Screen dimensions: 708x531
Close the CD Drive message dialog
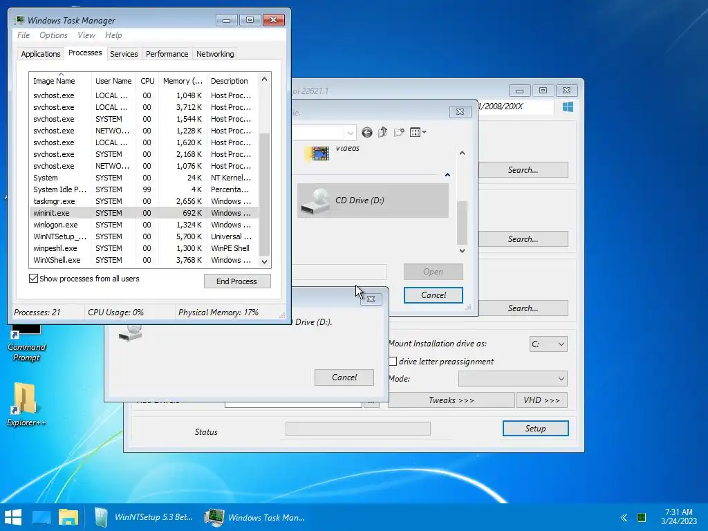tap(371, 299)
